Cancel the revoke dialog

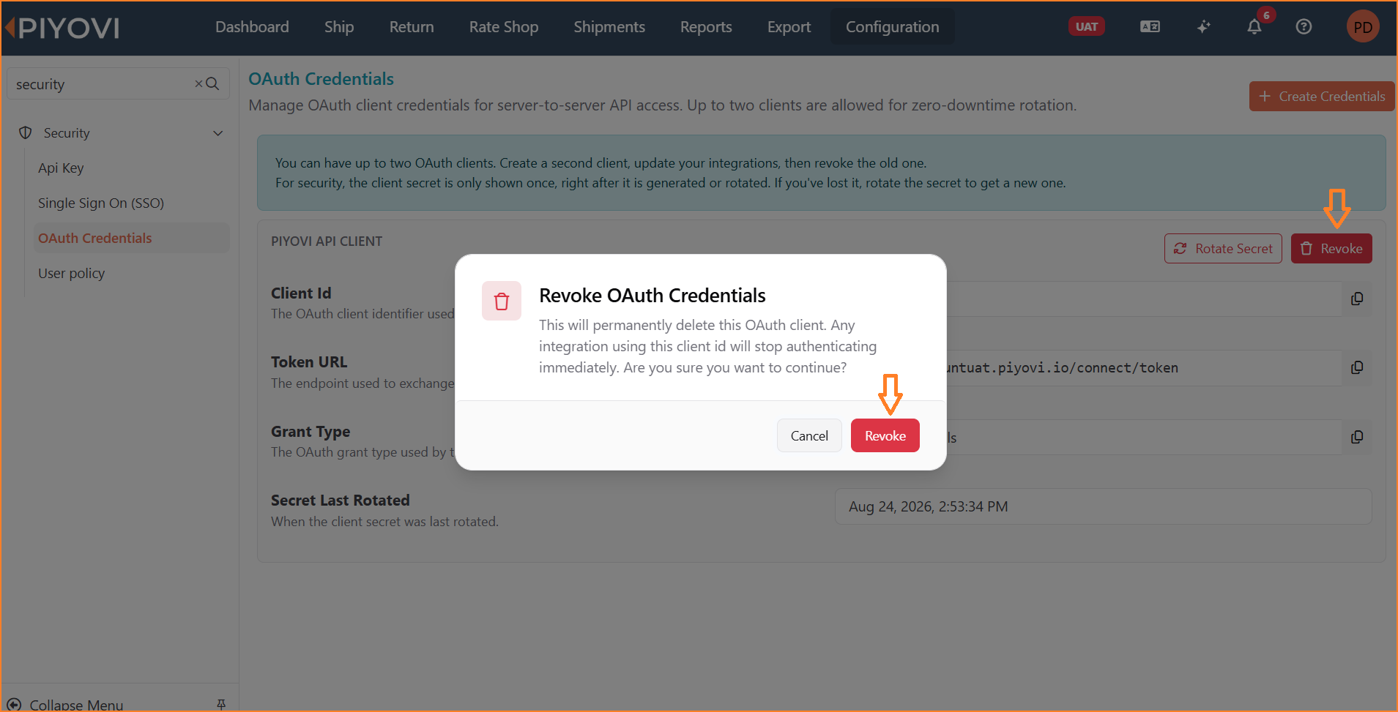pyautogui.click(x=809, y=435)
